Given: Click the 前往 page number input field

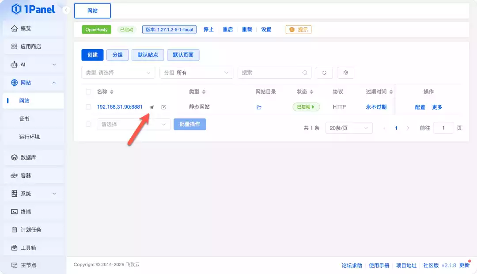Looking at the screenshot, I should (x=443, y=128).
